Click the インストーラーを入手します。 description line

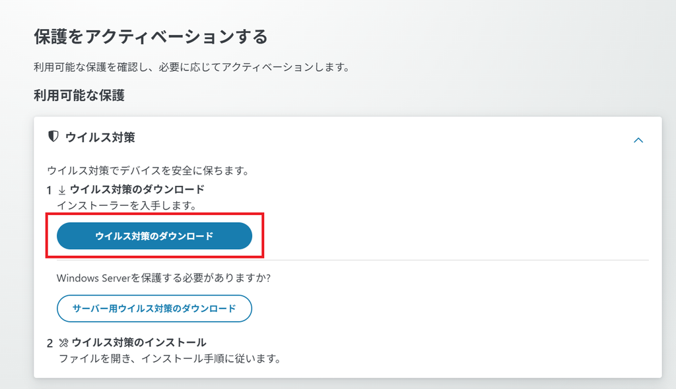point(127,206)
